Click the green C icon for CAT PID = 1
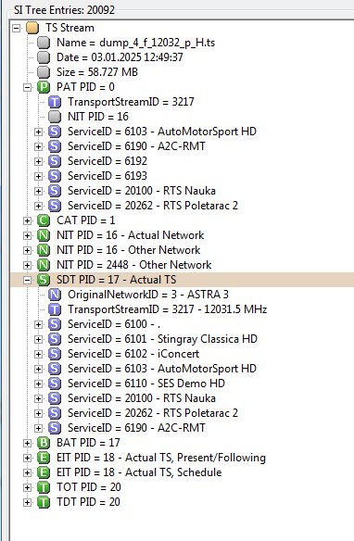Viewport: 354px width, 541px height. (44, 220)
